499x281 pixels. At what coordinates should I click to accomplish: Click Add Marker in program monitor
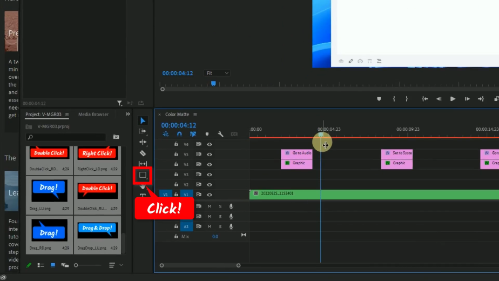(x=379, y=99)
